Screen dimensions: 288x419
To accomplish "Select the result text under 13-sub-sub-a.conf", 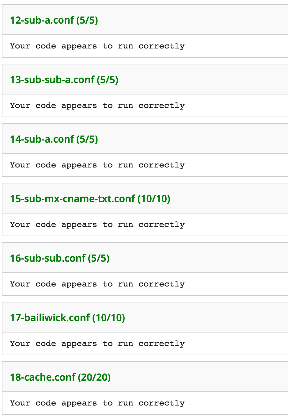I will coord(97,106).
